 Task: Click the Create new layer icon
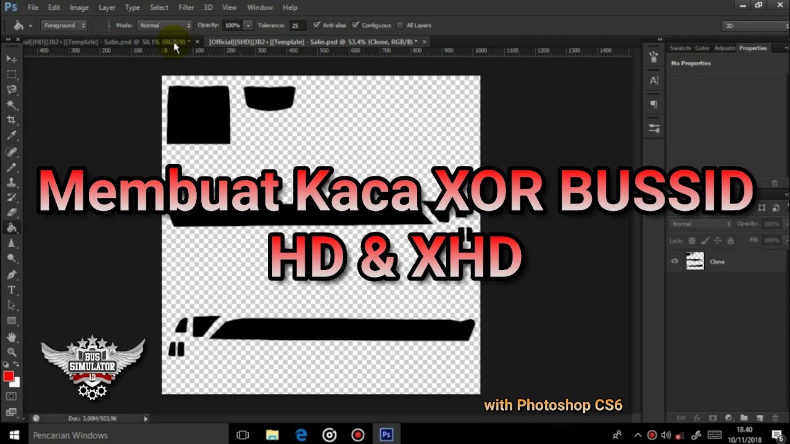759,417
